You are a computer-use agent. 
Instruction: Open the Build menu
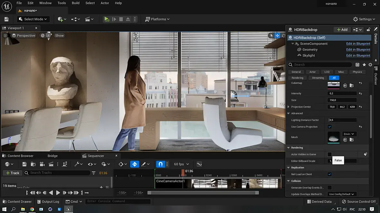click(76, 3)
